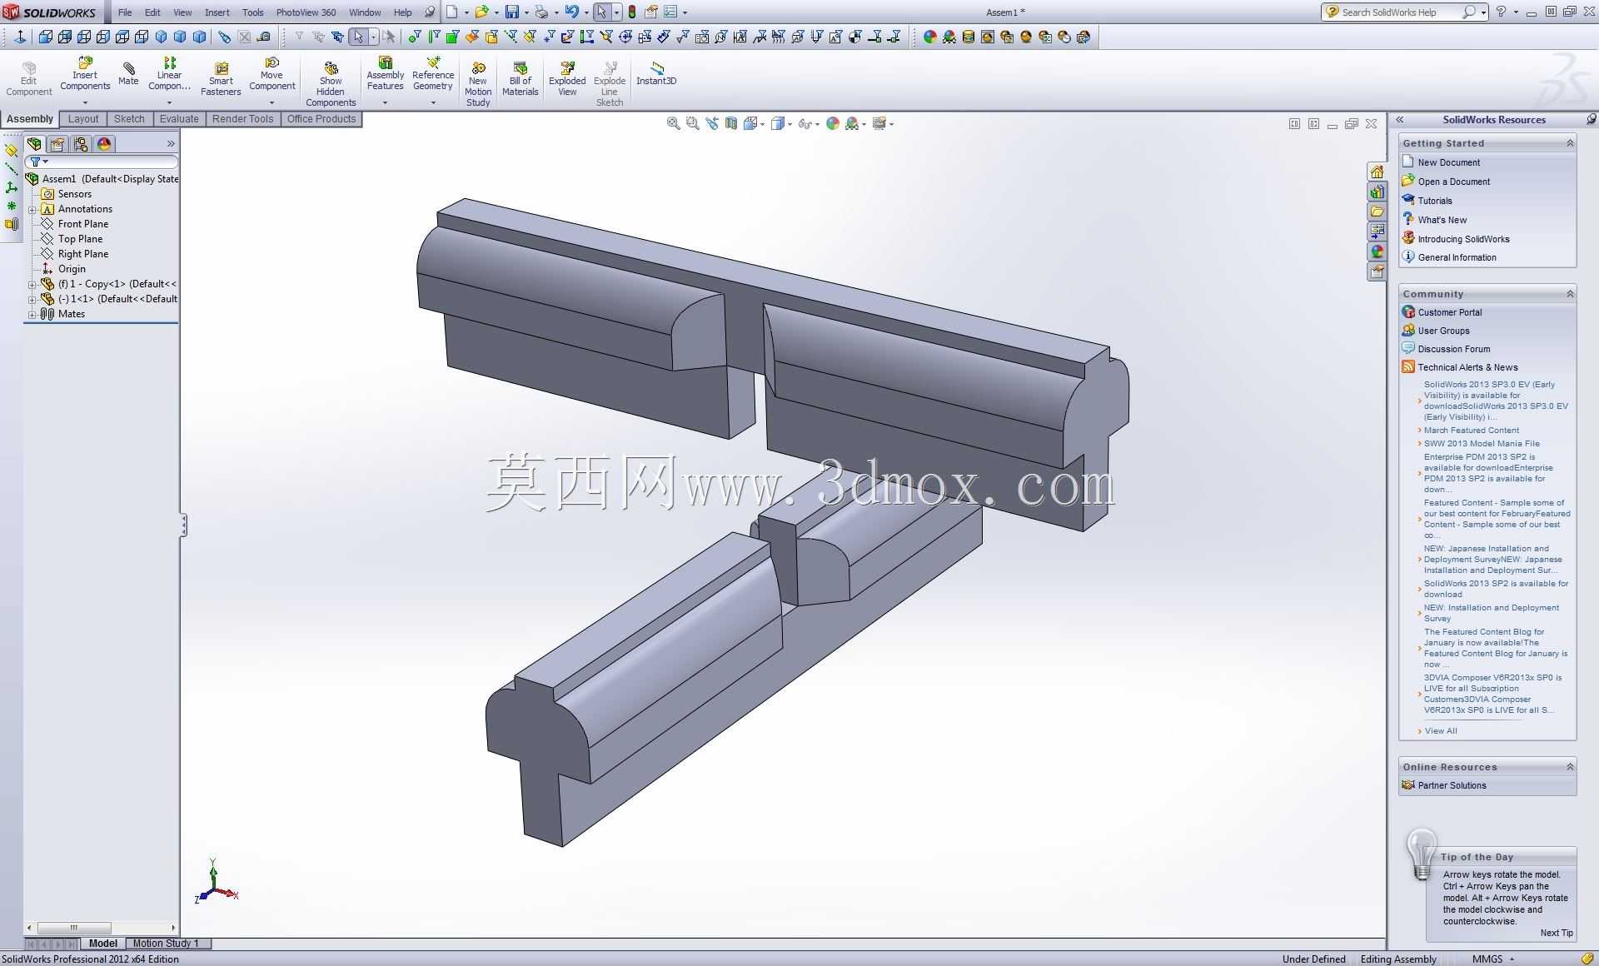The height and width of the screenshot is (966, 1599).
Task: Activate the Move Component tool
Action: [x=272, y=74]
